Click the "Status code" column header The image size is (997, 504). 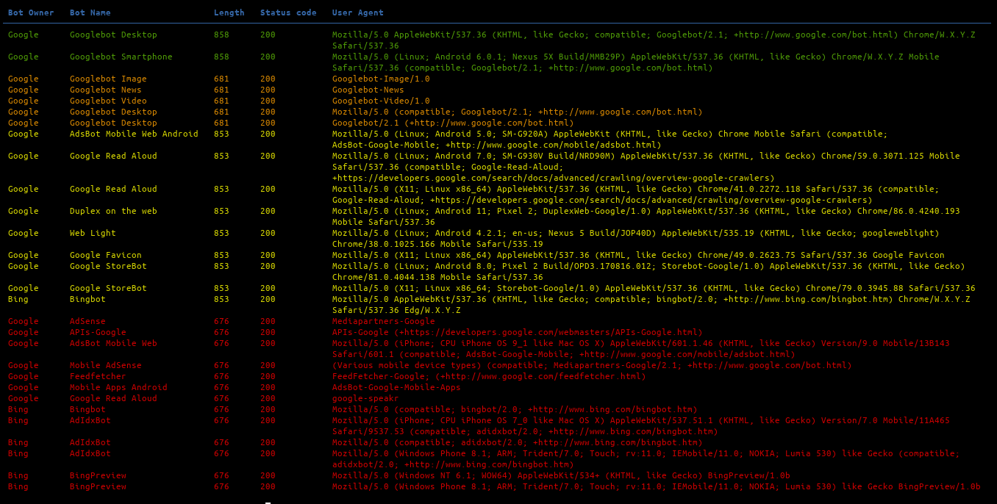[x=288, y=12]
